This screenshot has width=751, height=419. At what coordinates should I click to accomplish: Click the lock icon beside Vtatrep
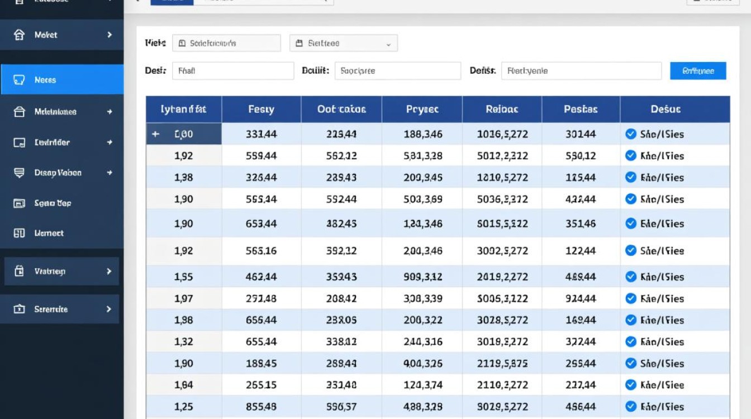[x=19, y=272]
